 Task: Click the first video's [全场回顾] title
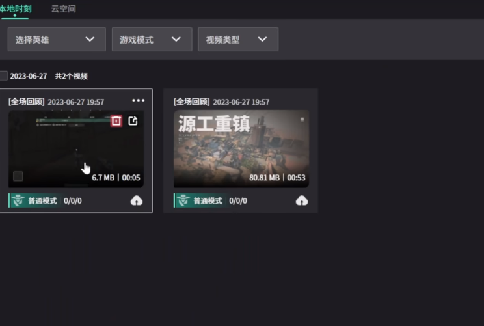pos(27,102)
